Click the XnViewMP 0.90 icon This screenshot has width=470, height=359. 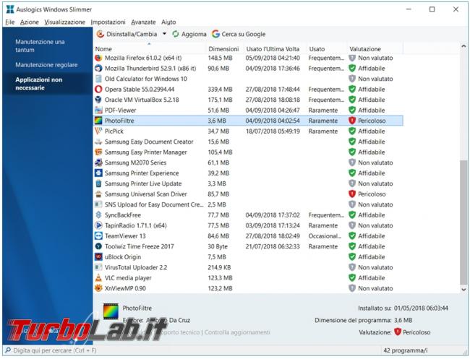98,289
